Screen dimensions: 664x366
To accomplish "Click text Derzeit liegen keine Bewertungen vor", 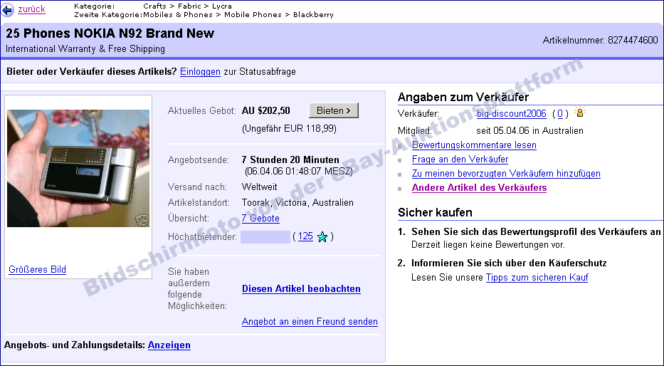I will point(488,245).
